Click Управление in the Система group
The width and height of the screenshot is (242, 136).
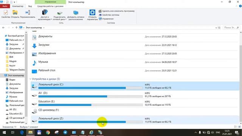(x=106, y=19)
